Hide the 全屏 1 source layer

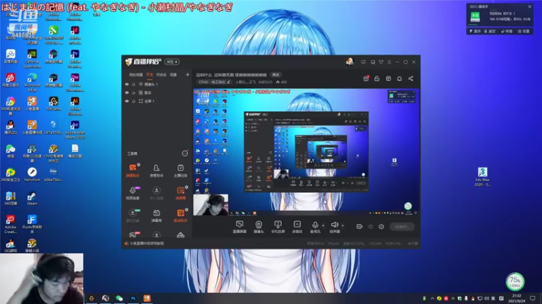pos(127,101)
